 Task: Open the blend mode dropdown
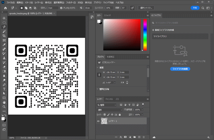click(110, 110)
